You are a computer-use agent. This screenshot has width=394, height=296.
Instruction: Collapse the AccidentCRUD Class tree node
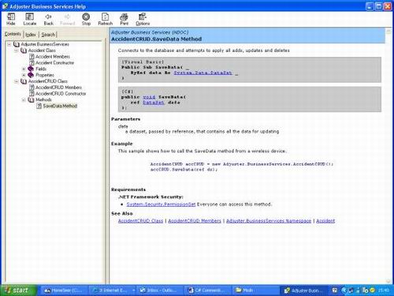point(17,81)
